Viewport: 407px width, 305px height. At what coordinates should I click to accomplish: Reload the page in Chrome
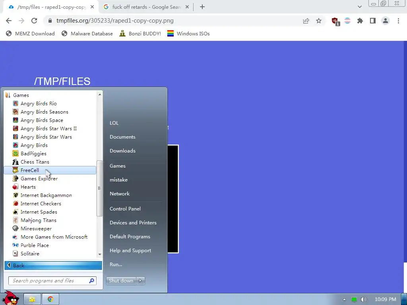[x=34, y=21]
